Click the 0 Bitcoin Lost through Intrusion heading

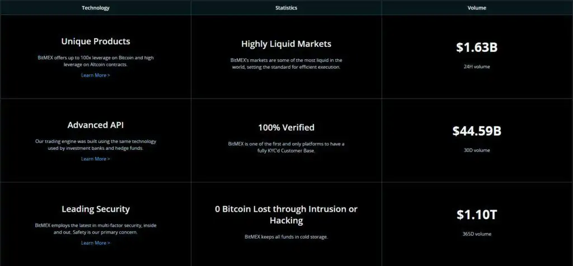tap(286, 215)
